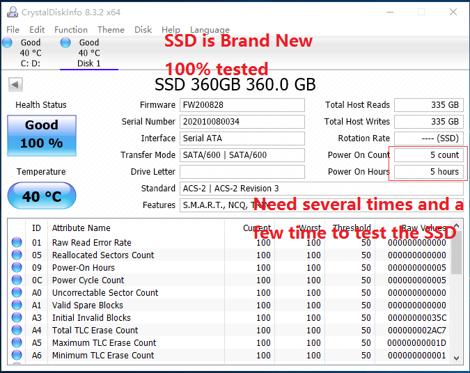Select the Minimum TLC Erase Count attribute
The width and height of the screenshot is (470, 373).
click(229, 356)
